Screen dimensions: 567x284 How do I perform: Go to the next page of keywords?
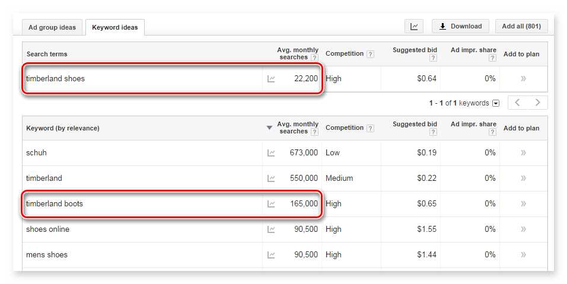pos(538,103)
